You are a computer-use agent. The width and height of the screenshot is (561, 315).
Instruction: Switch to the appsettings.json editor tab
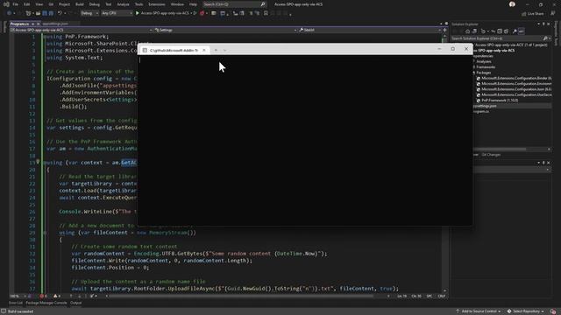coord(55,24)
